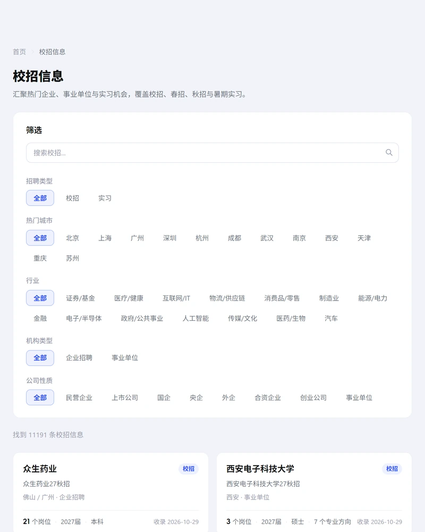The height and width of the screenshot is (532, 425).
Task: Filter company nature by 上市公司
Action: pos(125,397)
